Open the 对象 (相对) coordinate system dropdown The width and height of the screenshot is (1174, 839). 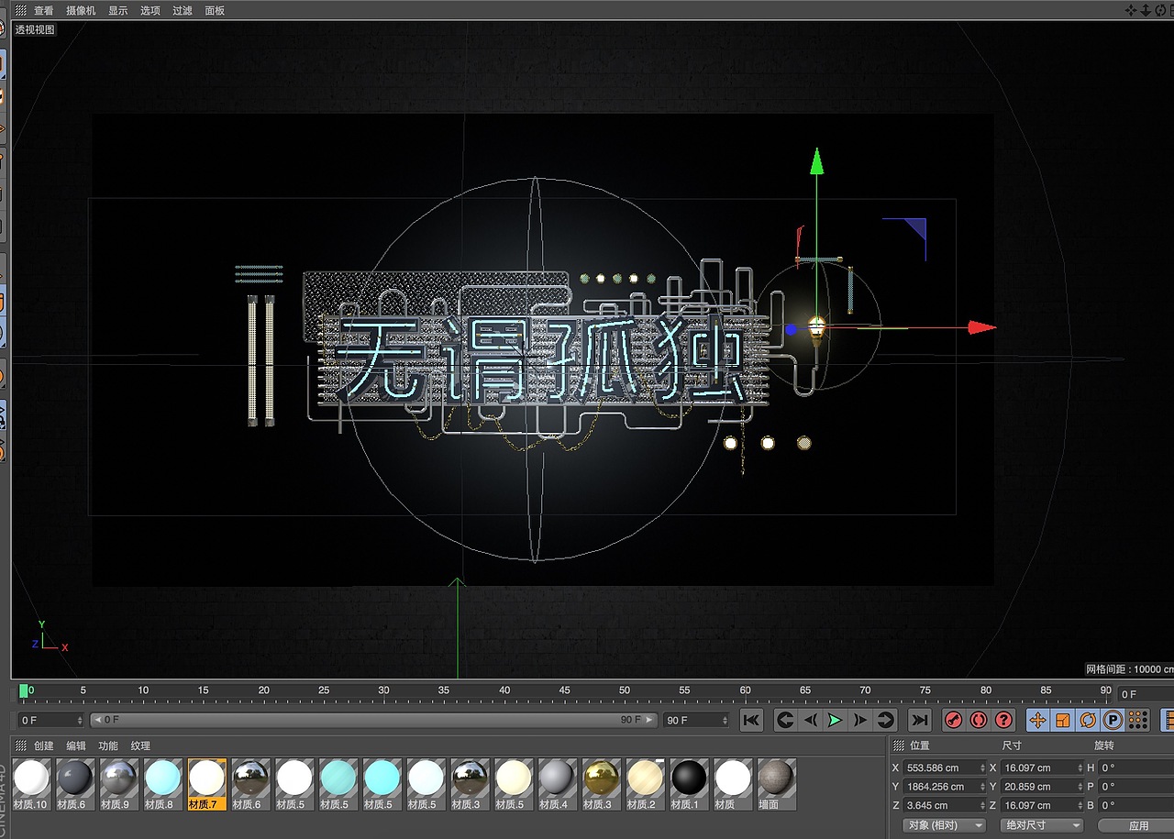tap(943, 824)
